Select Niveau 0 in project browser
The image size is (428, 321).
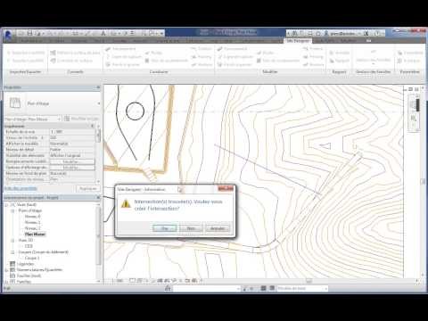[32, 217]
